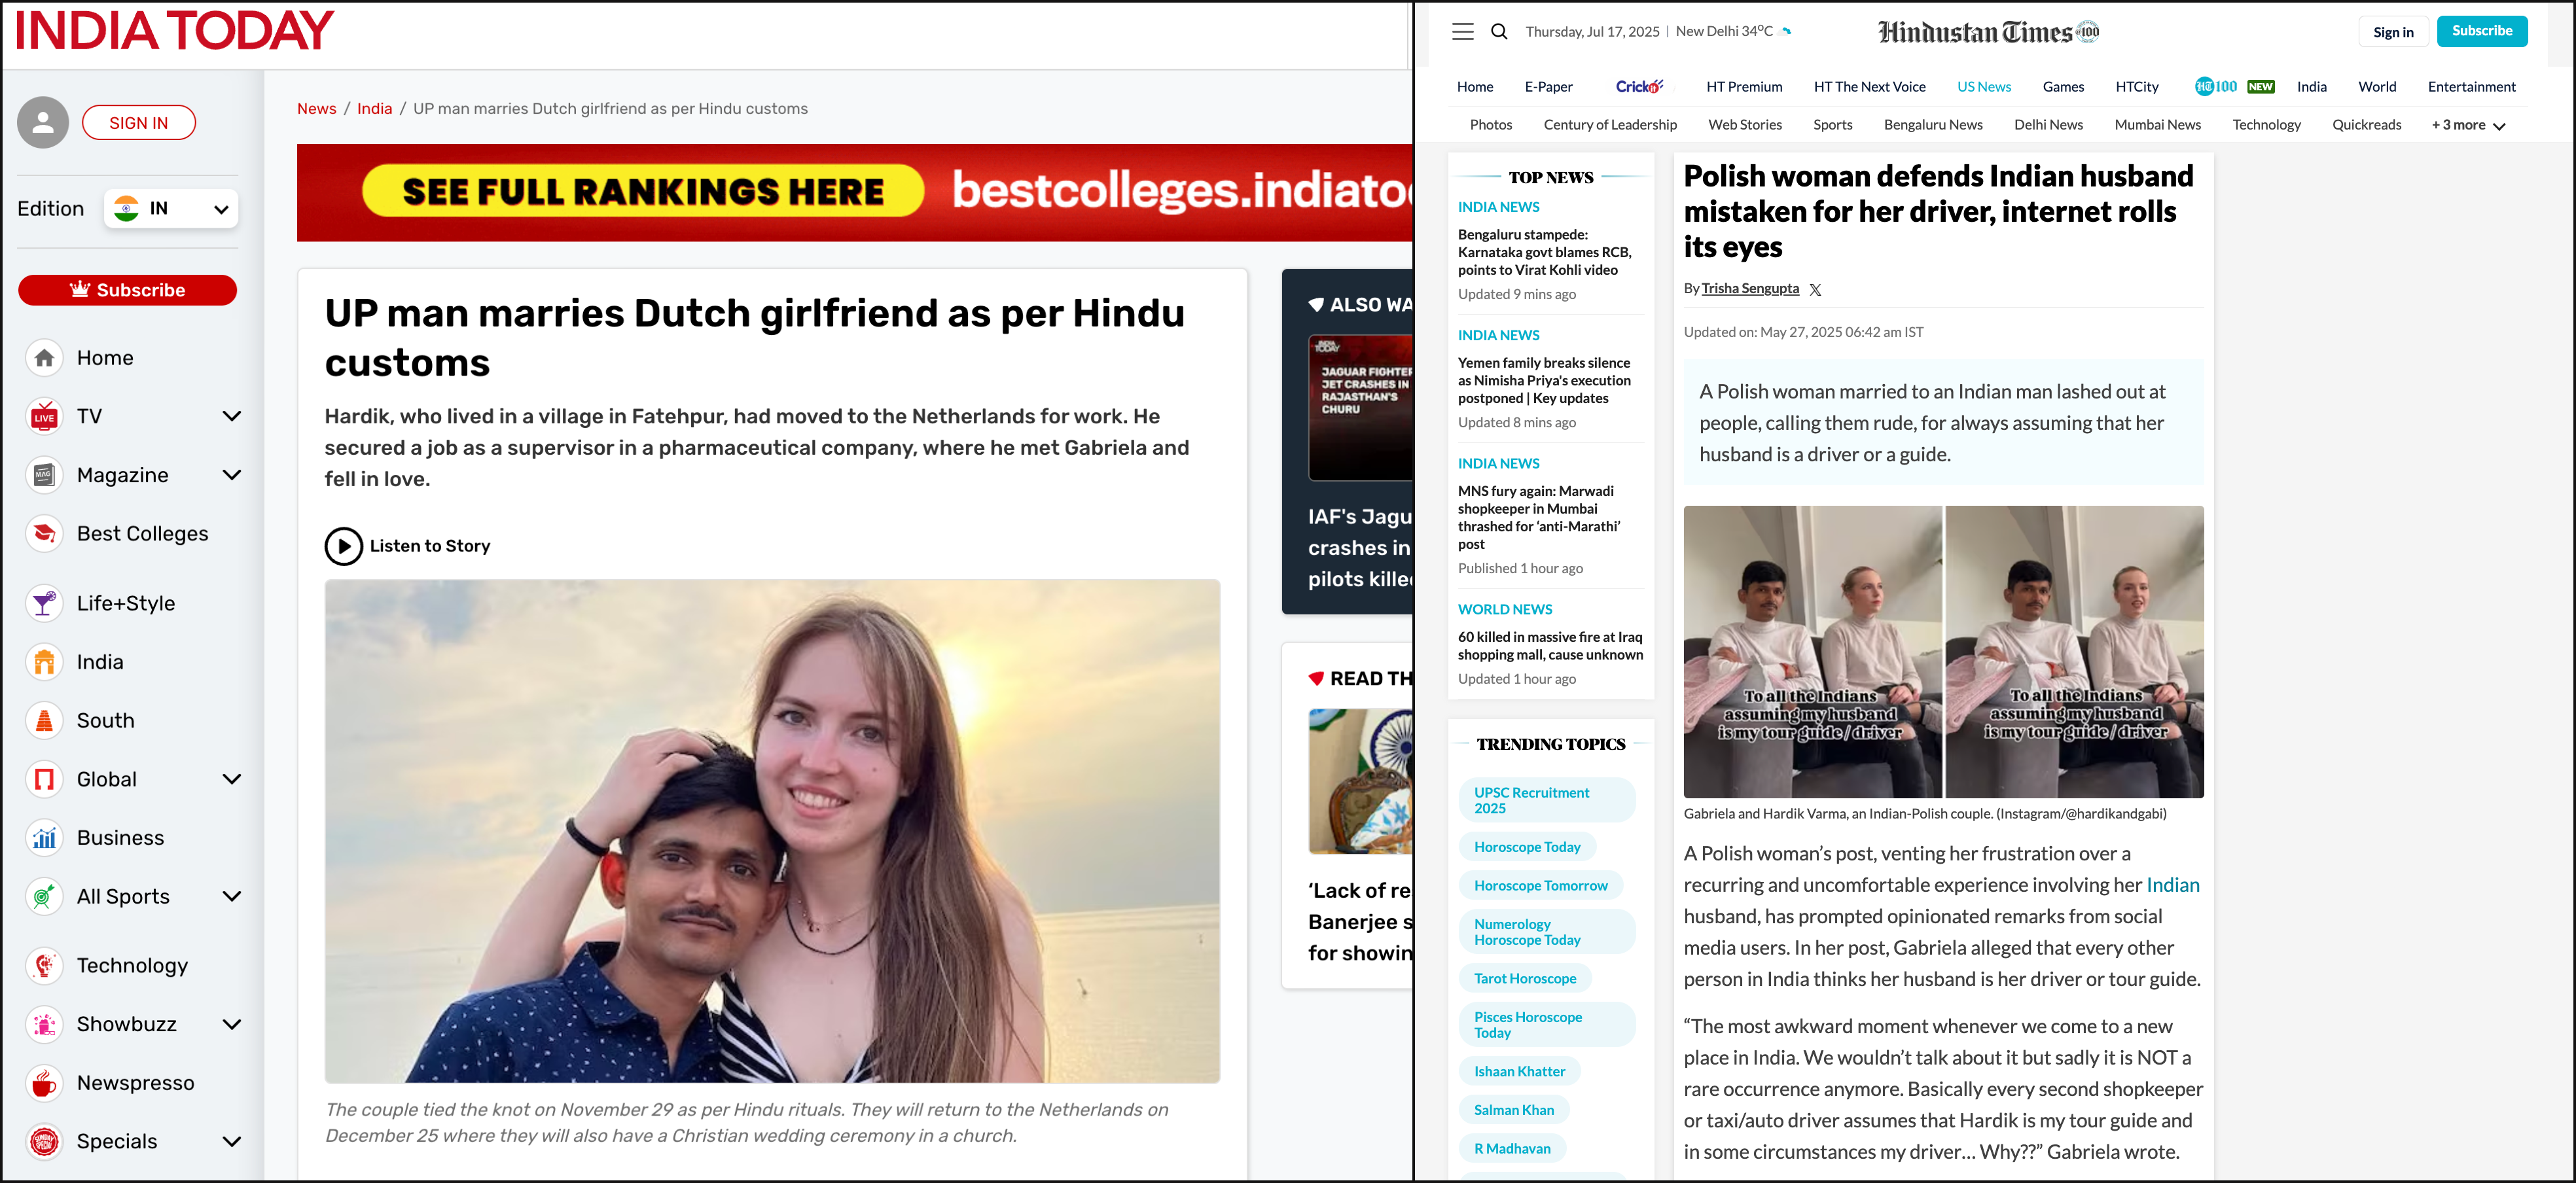Click the Hindustan Times masthead logo
The width and height of the screenshot is (2576, 1183).
point(1988,32)
